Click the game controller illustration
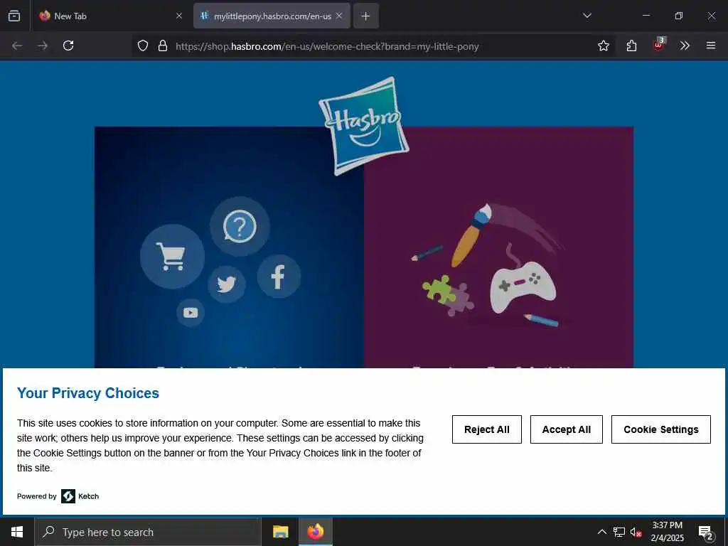The image size is (728, 546). (523, 286)
